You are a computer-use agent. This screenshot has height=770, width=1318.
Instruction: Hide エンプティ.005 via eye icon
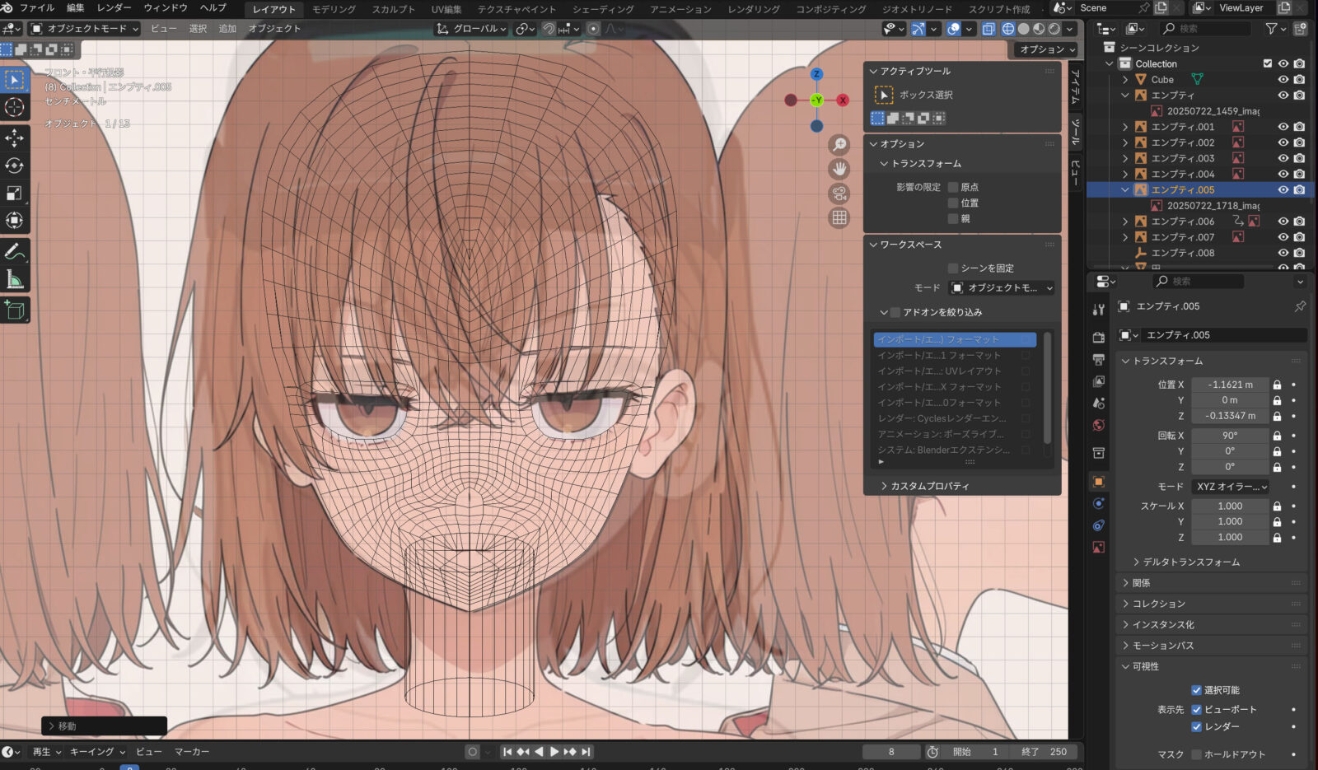[x=1283, y=189]
